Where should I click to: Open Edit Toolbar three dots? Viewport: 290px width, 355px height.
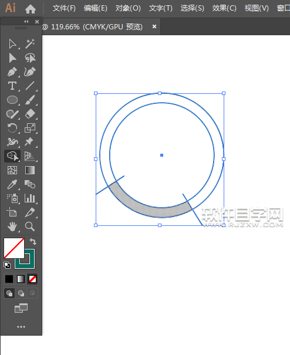(21, 327)
